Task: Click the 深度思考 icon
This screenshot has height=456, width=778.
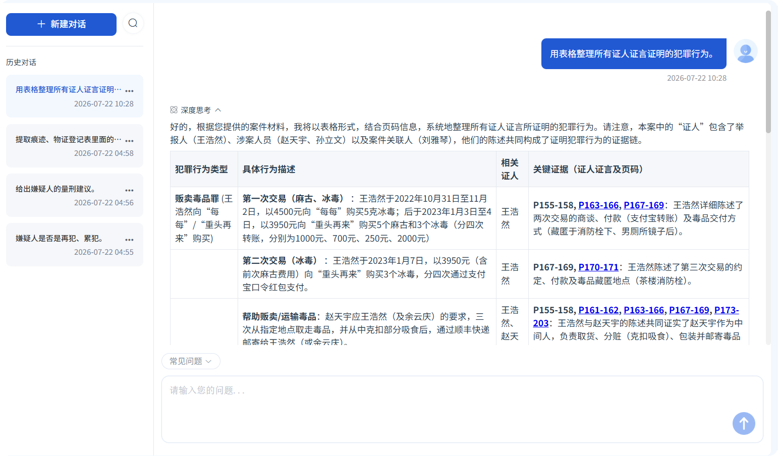Action: pyautogui.click(x=174, y=110)
